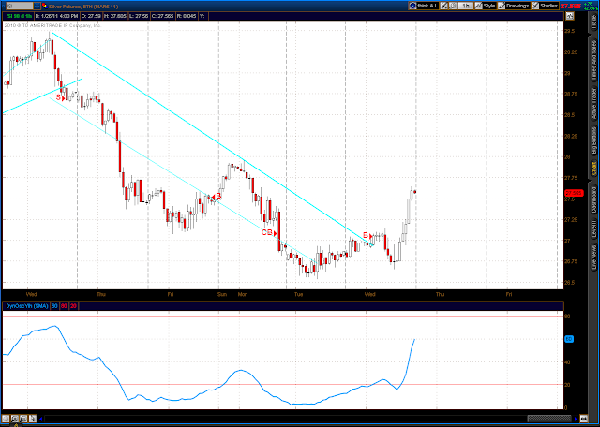Click the close price C: readout
This screenshot has height=427, width=600.
[x=162, y=16]
